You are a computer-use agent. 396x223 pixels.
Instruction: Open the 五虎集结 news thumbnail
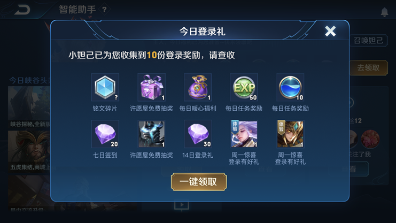click(29, 151)
